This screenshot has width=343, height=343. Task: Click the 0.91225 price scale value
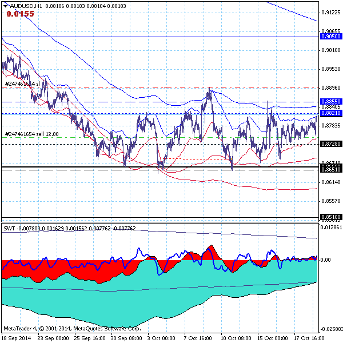[x=331, y=13]
